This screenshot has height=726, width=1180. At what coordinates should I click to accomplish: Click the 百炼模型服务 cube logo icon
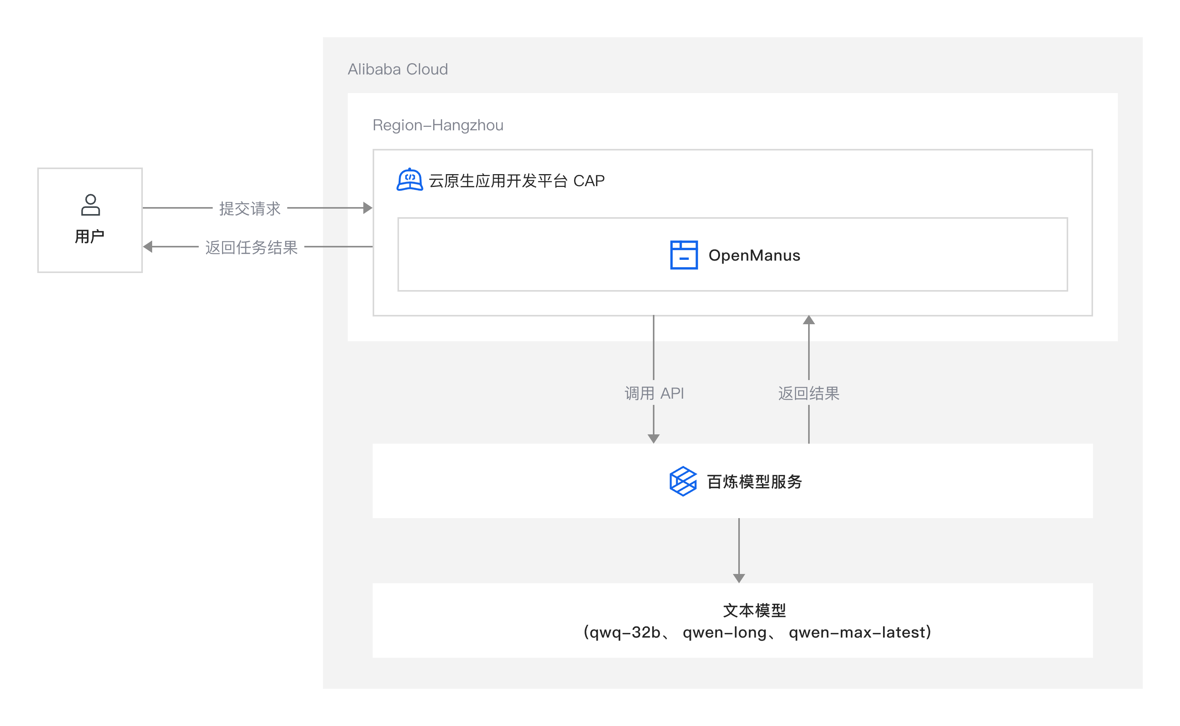683,481
